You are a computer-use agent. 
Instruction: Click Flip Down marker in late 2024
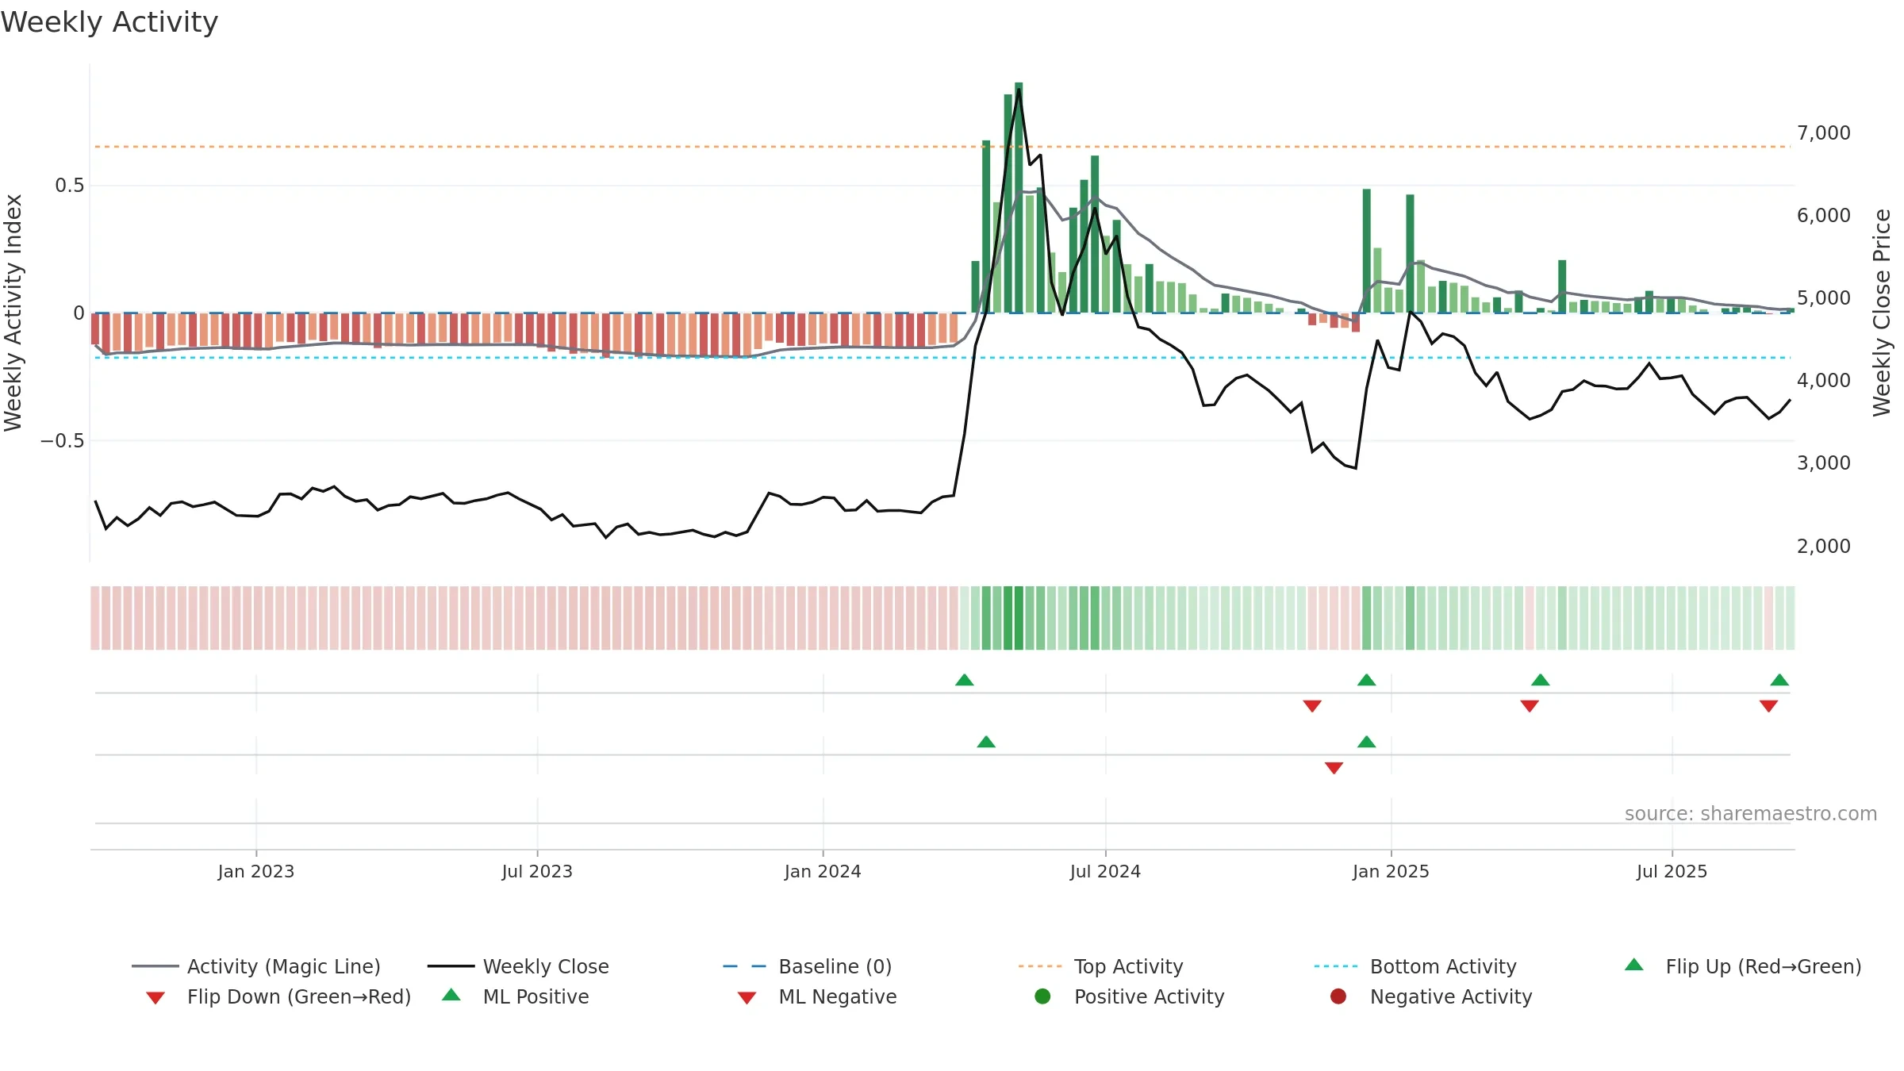point(1312,706)
